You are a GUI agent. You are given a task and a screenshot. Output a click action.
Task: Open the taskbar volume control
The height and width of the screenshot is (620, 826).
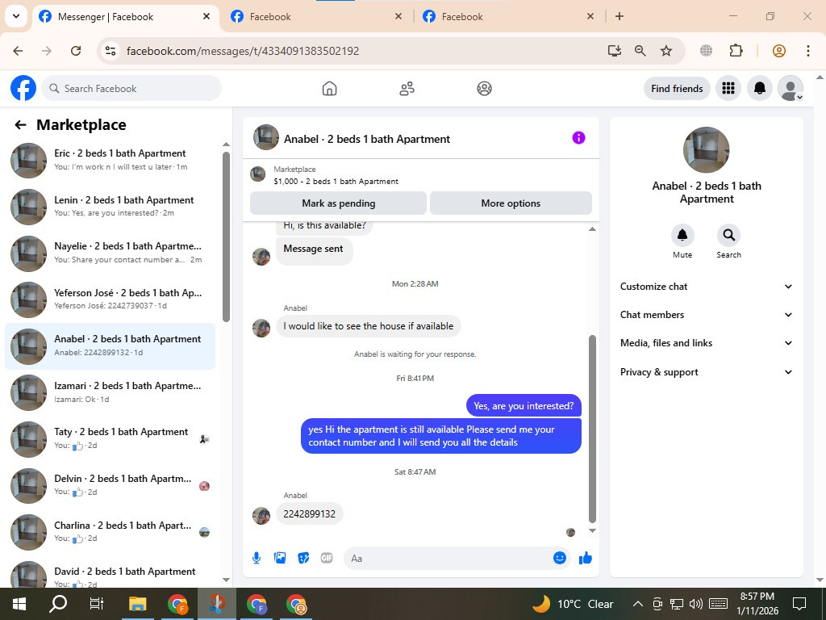pyautogui.click(x=696, y=604)
